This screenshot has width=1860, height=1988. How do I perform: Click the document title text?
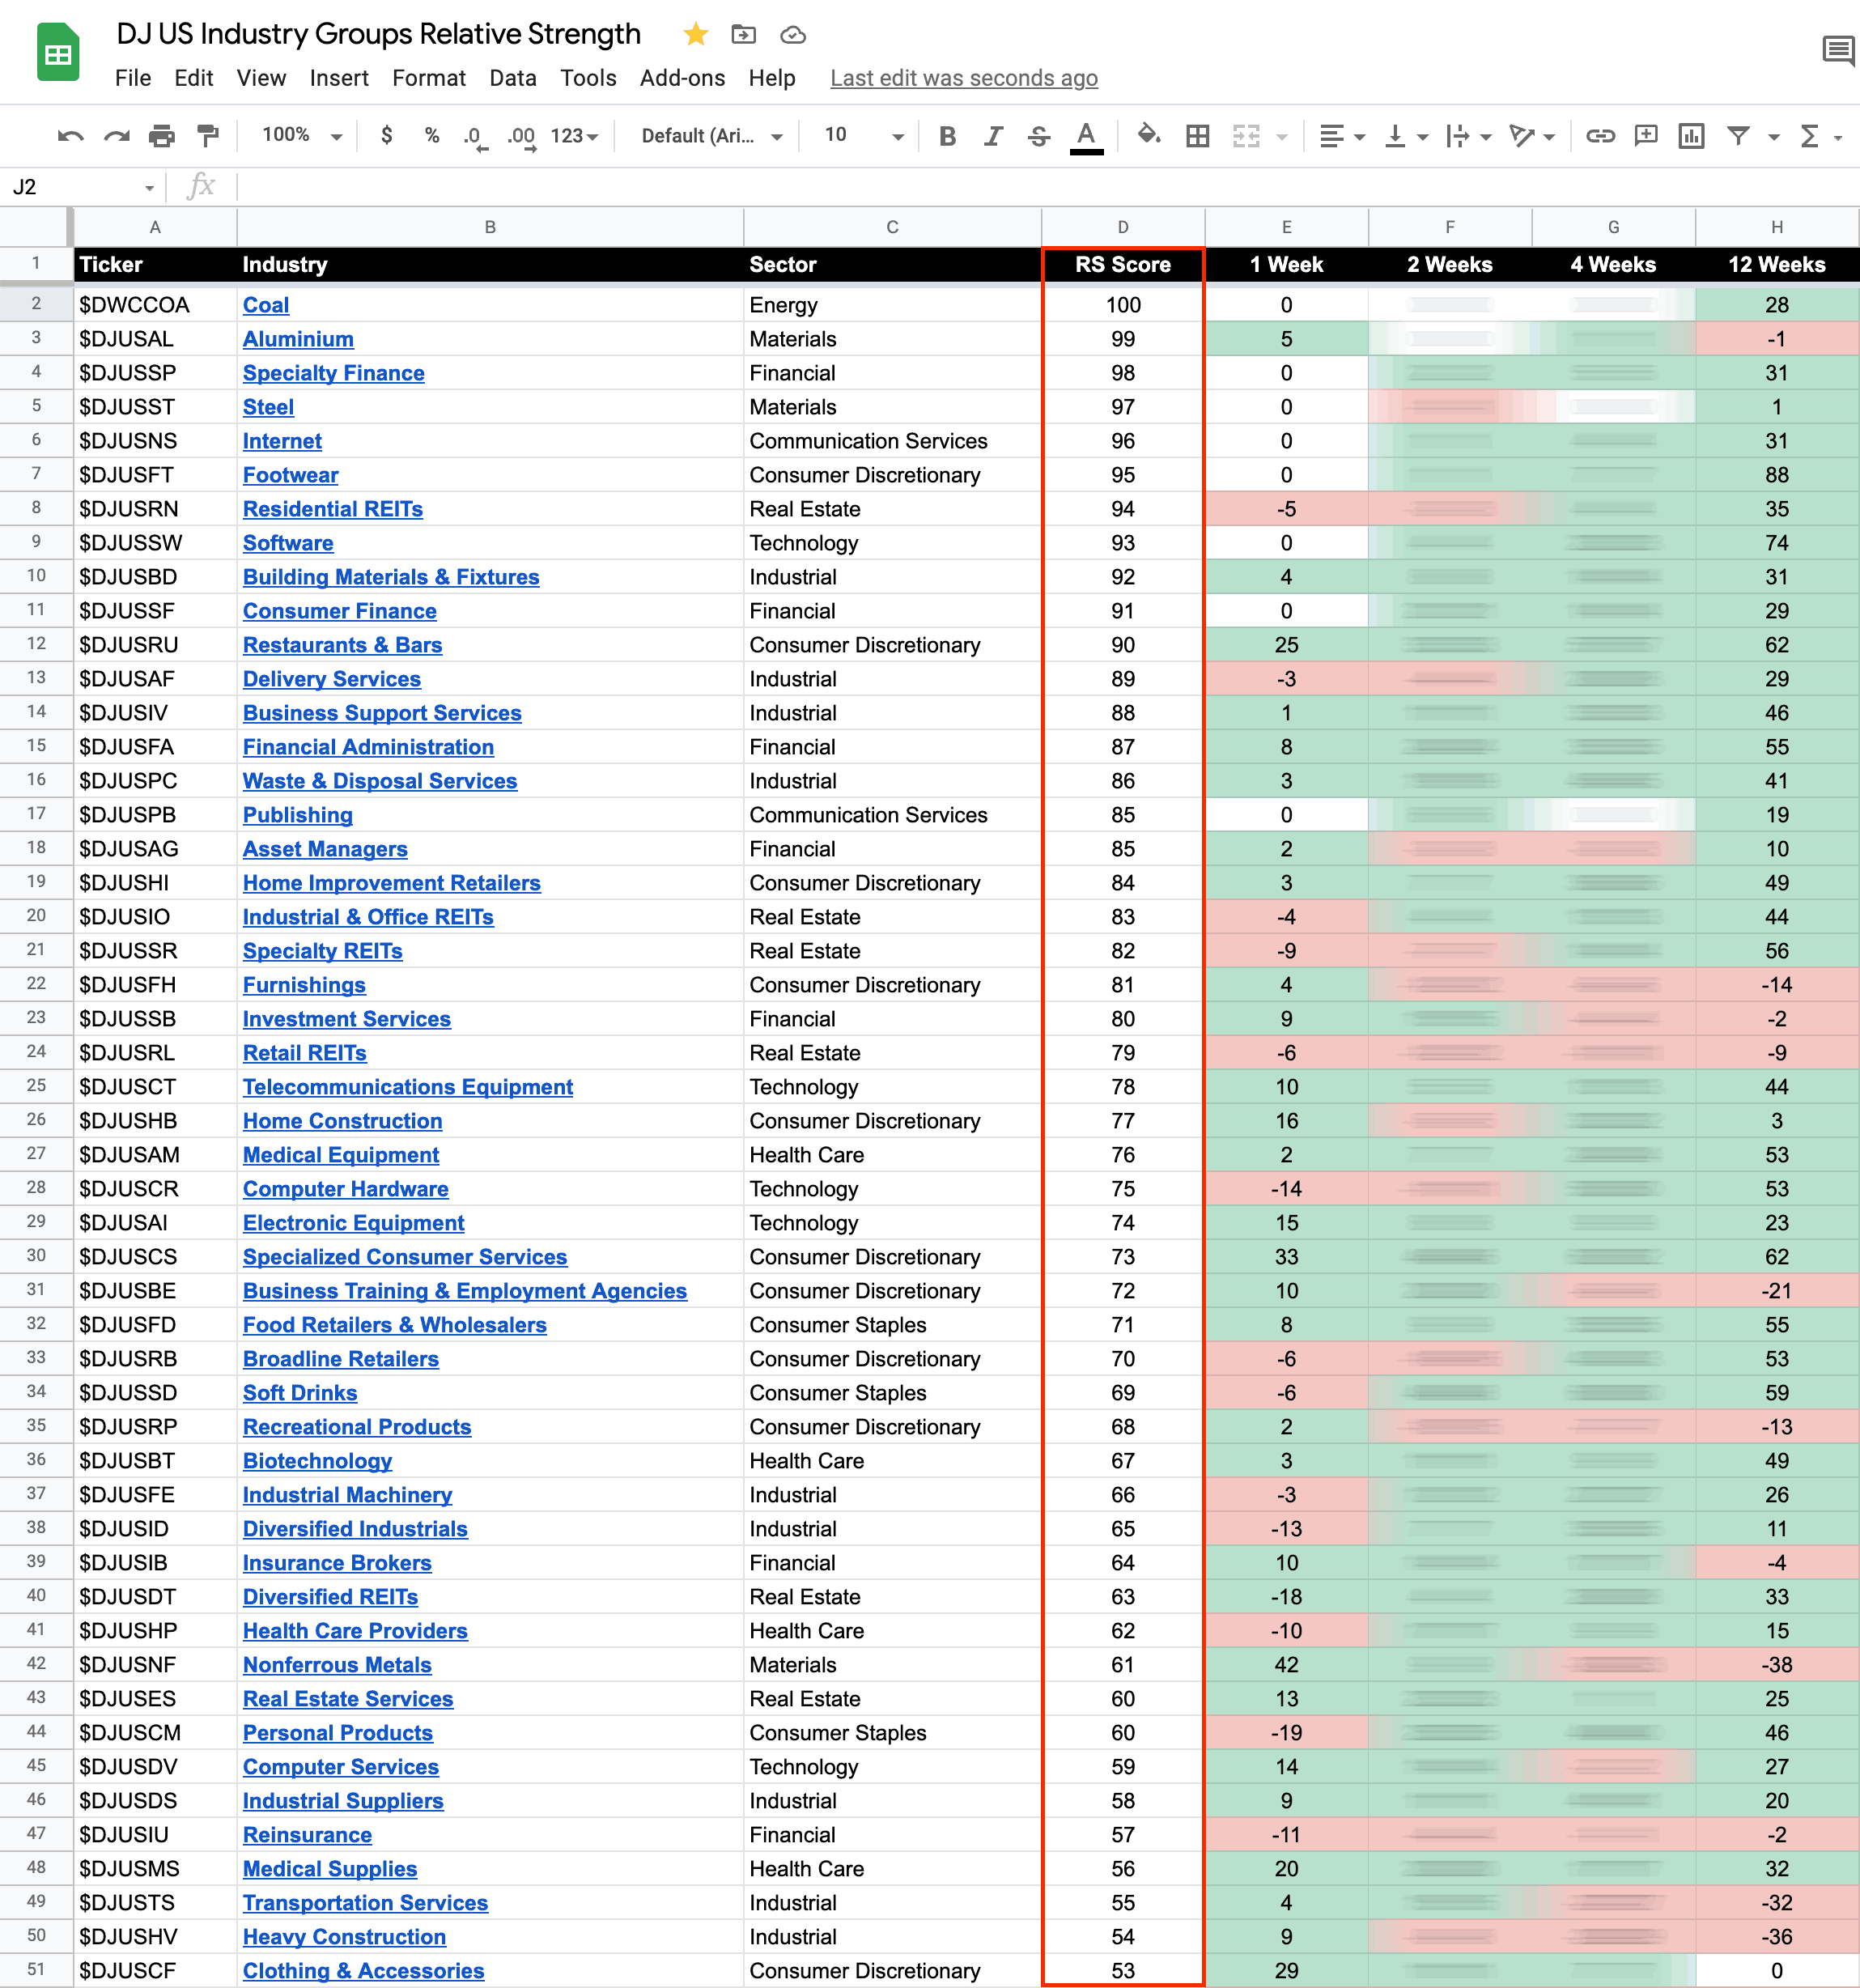pyautogui.click(x=378, y=34)
